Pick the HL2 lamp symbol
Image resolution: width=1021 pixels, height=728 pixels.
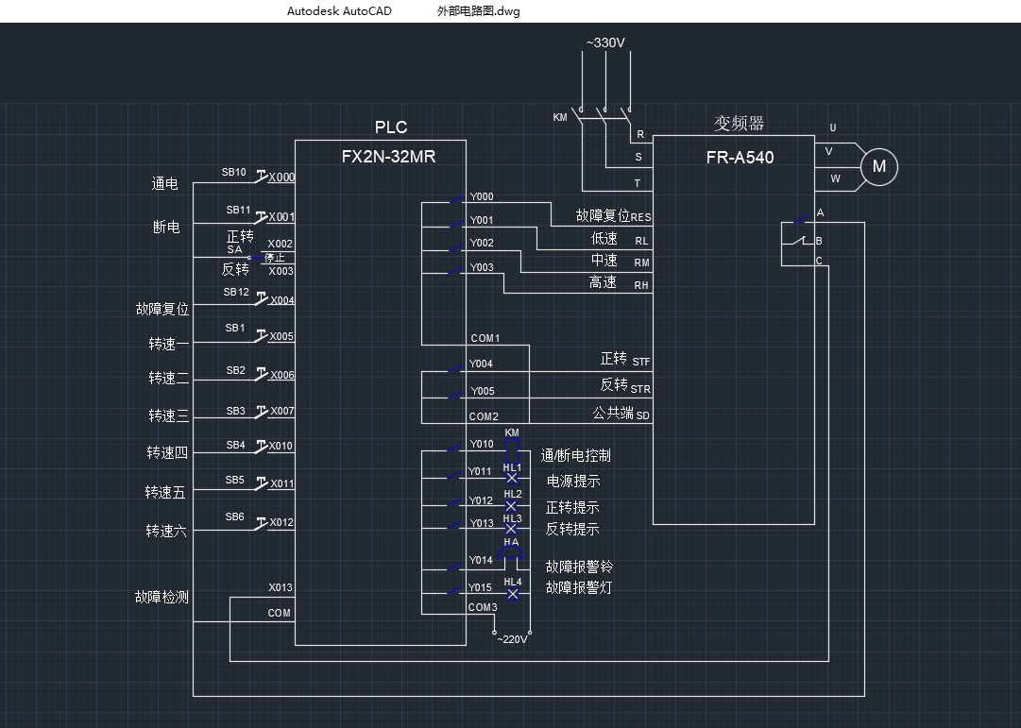[511, 506]
